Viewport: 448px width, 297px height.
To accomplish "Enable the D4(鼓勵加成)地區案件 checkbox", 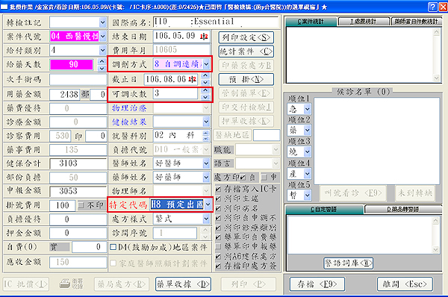I will click(x=113, y=247).
